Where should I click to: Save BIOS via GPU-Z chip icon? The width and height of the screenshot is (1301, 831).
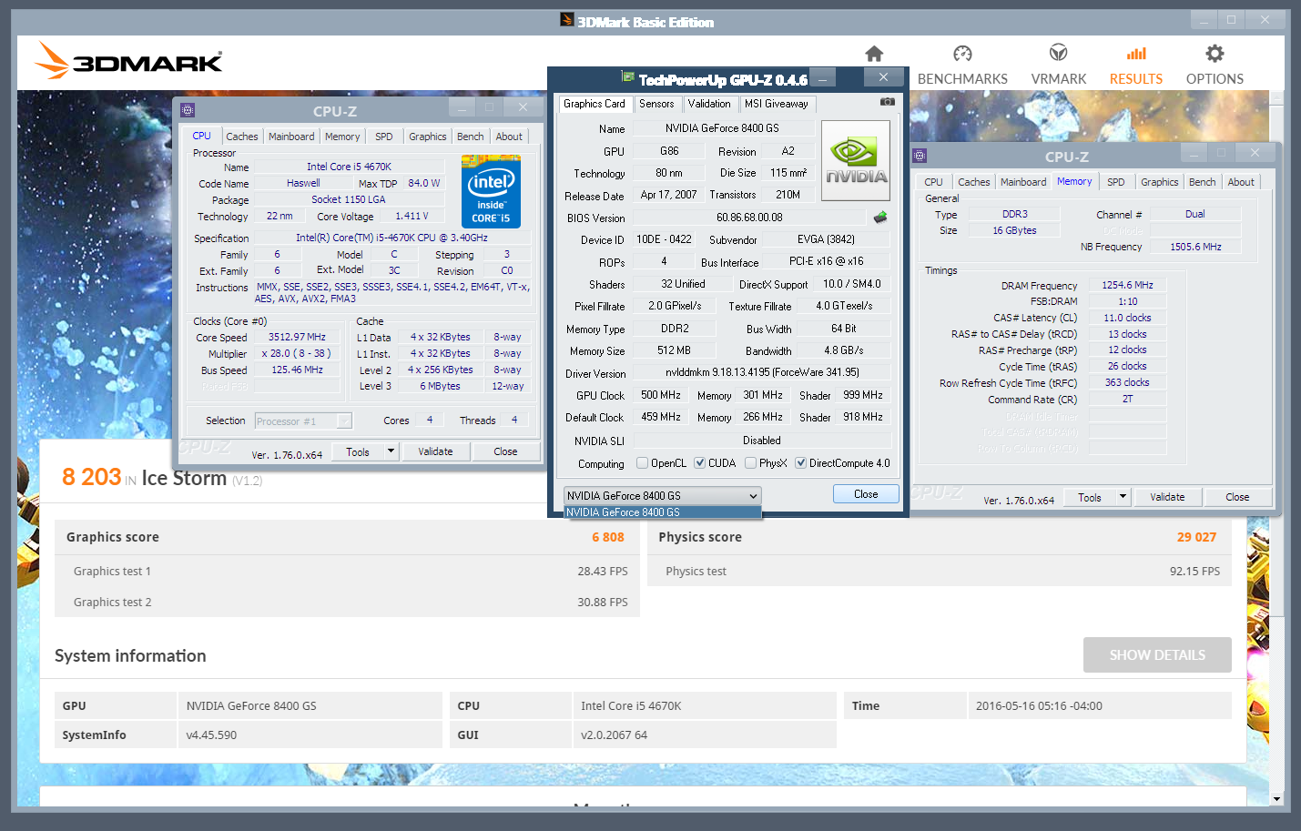pos(880,218)
